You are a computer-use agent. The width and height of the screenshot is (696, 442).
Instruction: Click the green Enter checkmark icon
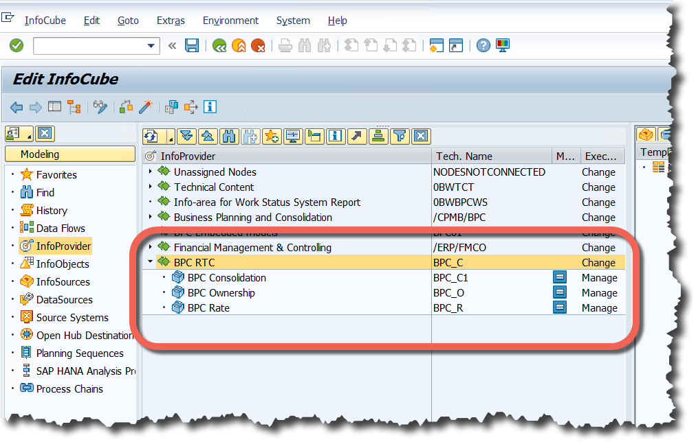[17, 45]
